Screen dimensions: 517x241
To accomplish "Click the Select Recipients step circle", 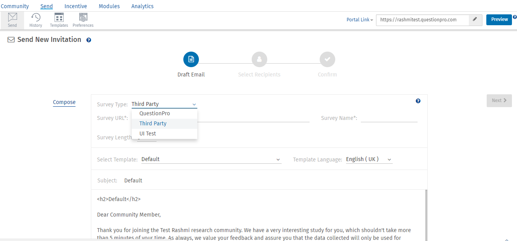I will (259, 59).
